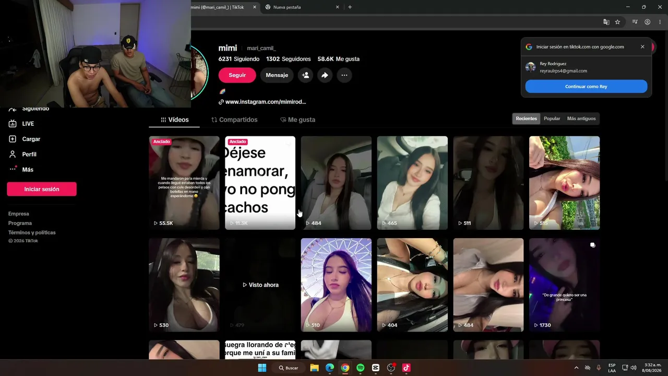
Task: Open the Windows Start menu
Action: coord(262,368)
